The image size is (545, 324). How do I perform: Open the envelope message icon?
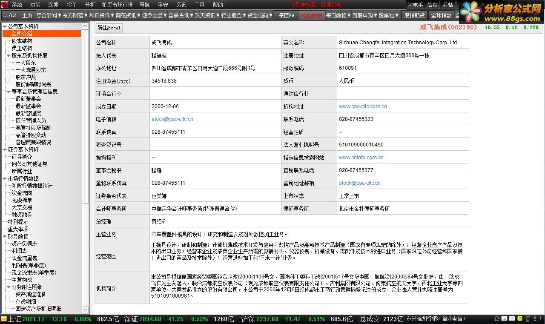[512, 319]
